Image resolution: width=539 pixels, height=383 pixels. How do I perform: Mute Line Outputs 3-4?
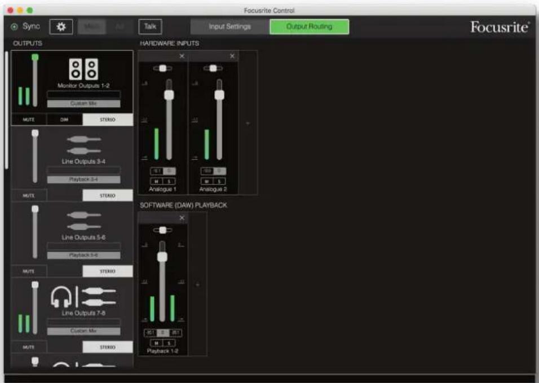click(x=29, y=196)
